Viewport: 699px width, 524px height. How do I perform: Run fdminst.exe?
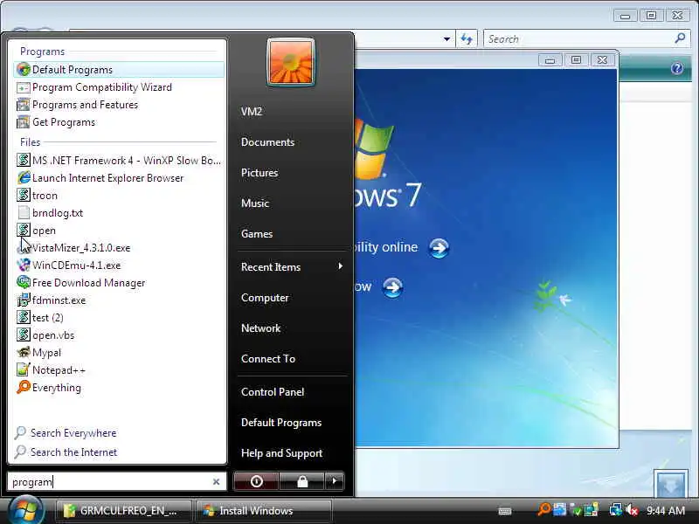point(119,300)
